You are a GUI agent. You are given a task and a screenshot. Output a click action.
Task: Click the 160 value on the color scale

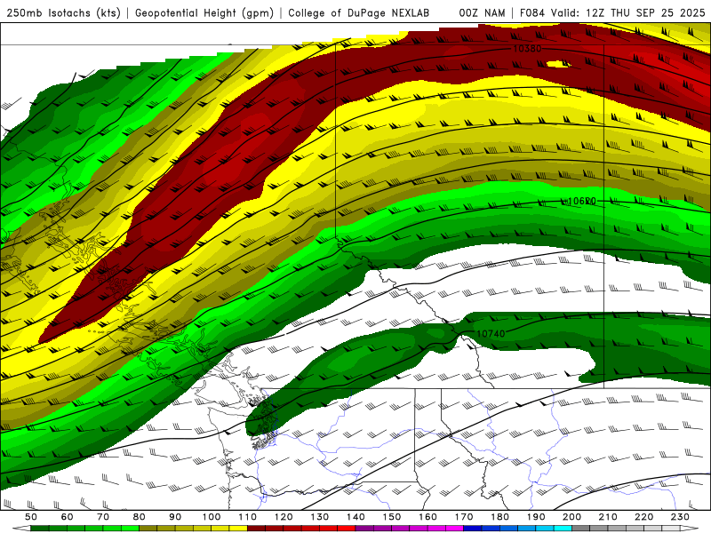[428, 517]
